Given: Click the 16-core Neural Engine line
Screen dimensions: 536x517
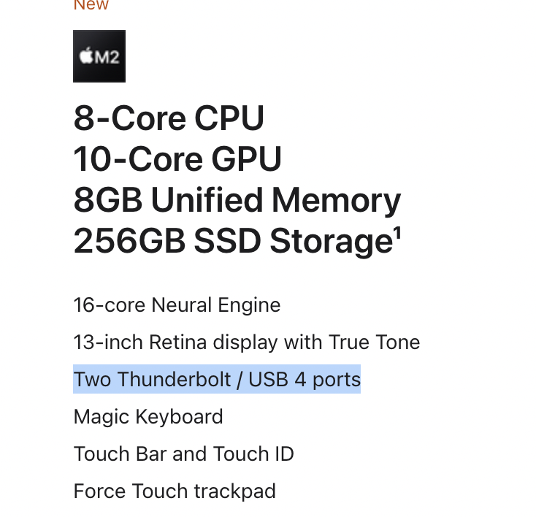Looking at the screenshot, I should click(x=177, y=305).
